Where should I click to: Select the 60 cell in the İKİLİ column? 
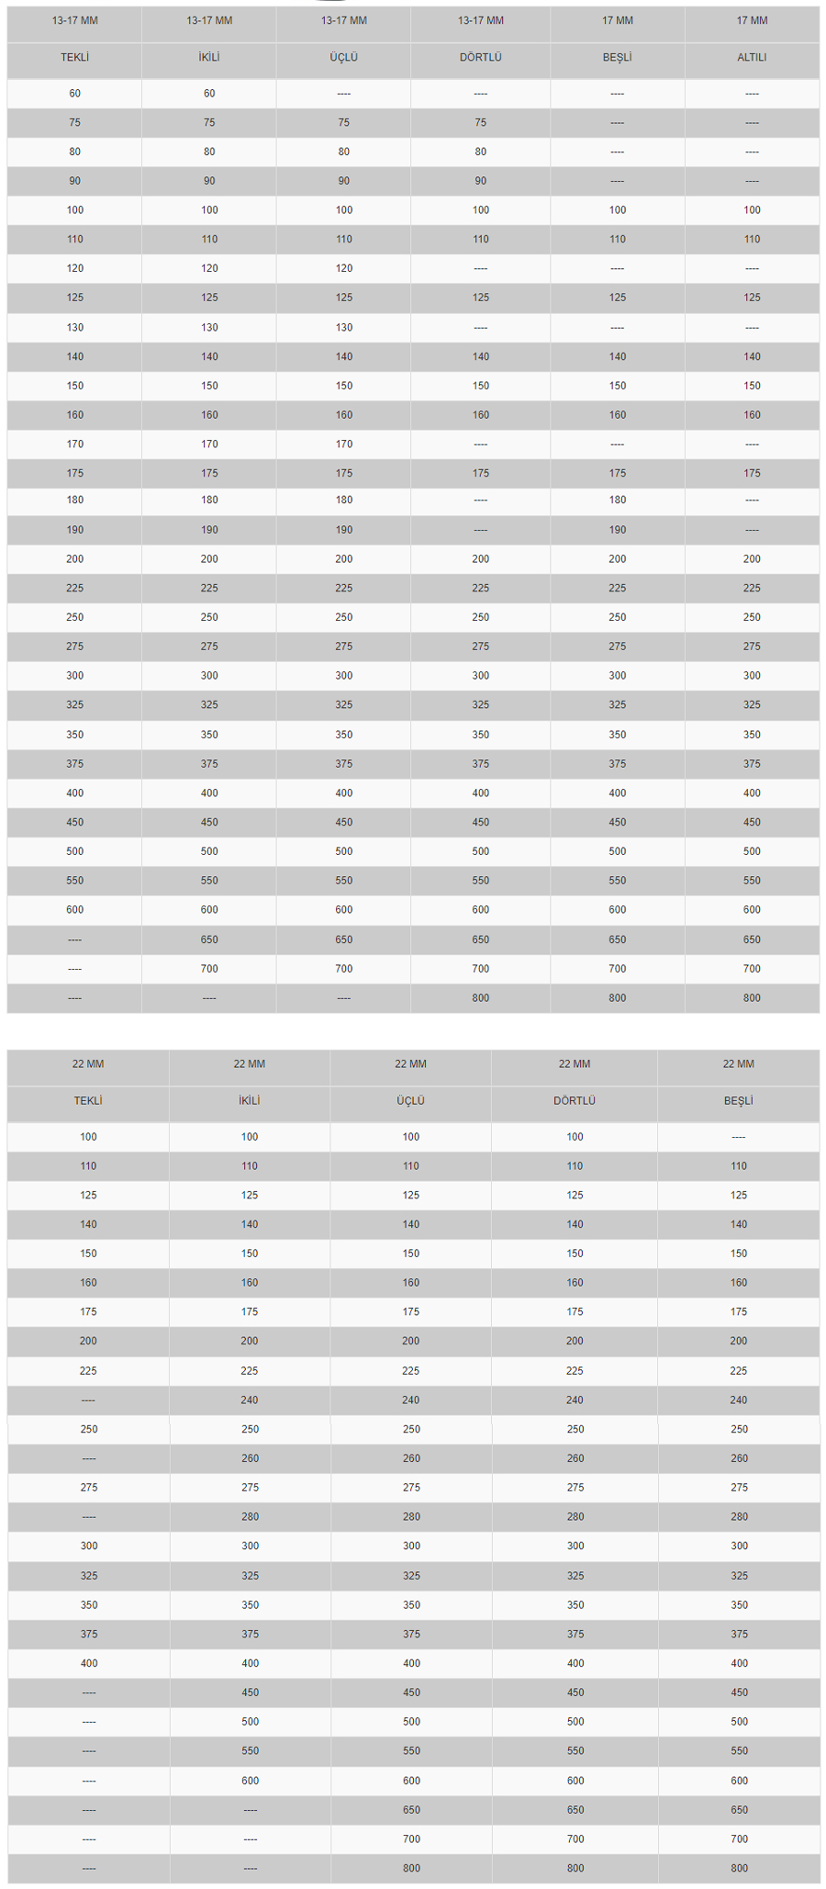(x=209, y=94)
